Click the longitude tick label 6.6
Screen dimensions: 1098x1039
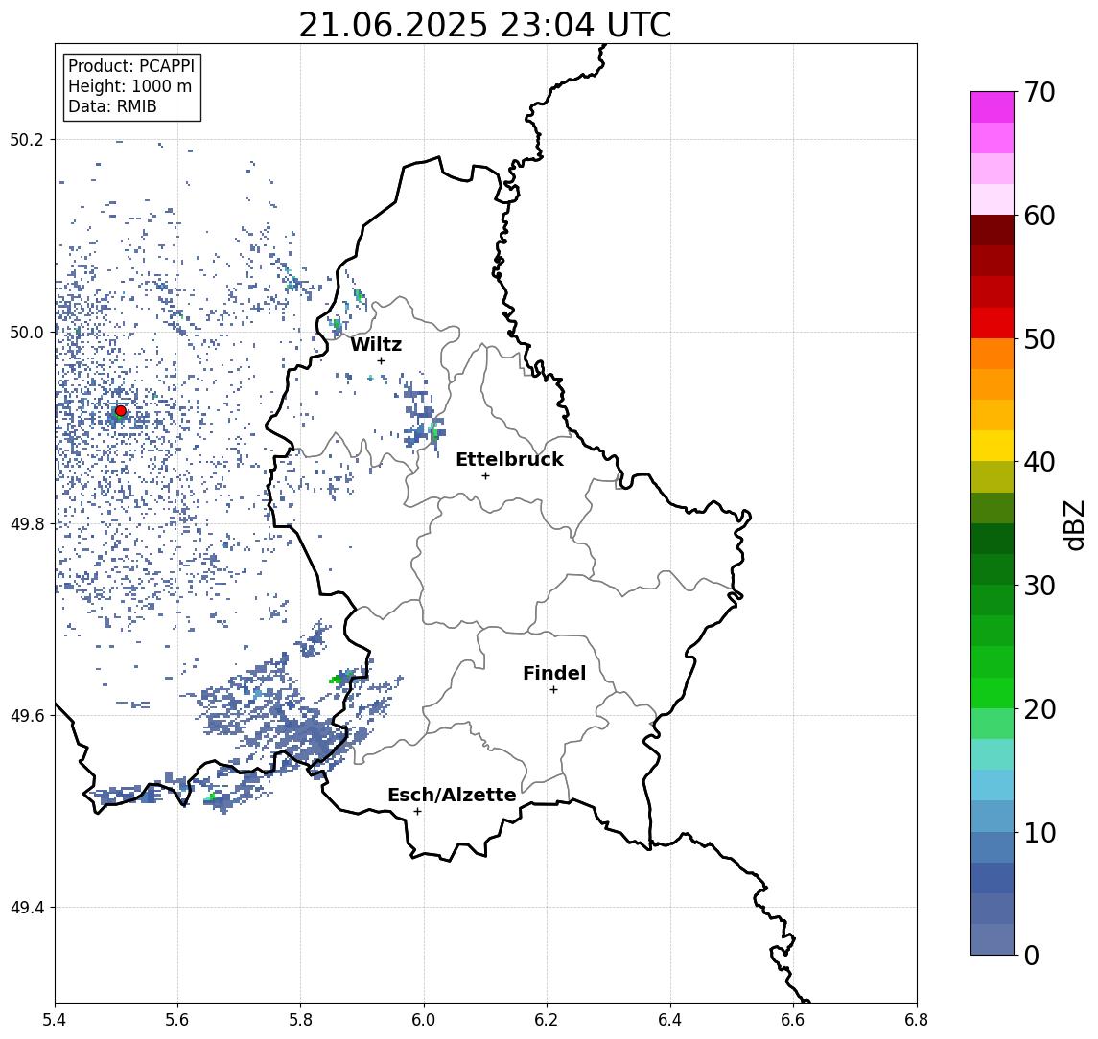793,1020
